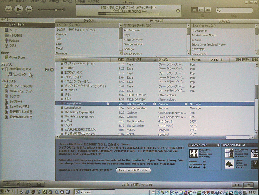Select the 相木伸介 の iPod device
The width and height of the screenshot is (259, 195).
20,69
